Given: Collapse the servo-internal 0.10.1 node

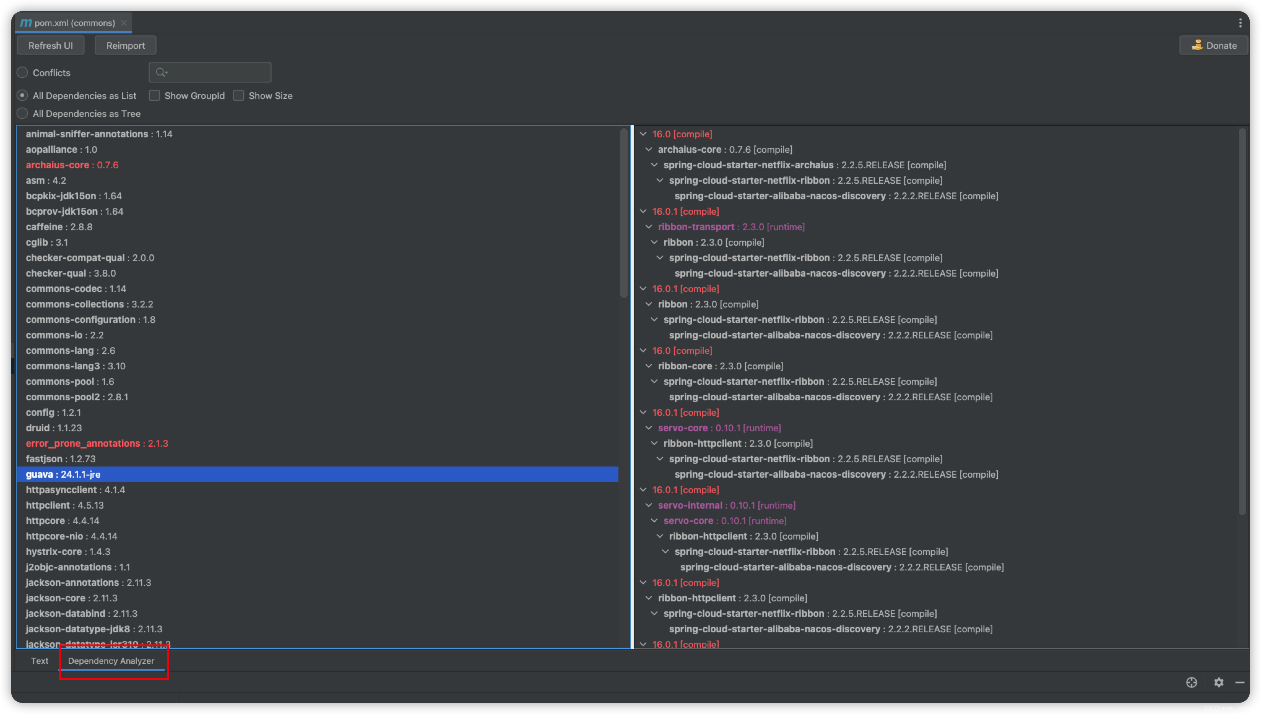Looking at the screenshot, I should [x=649, y=505].
